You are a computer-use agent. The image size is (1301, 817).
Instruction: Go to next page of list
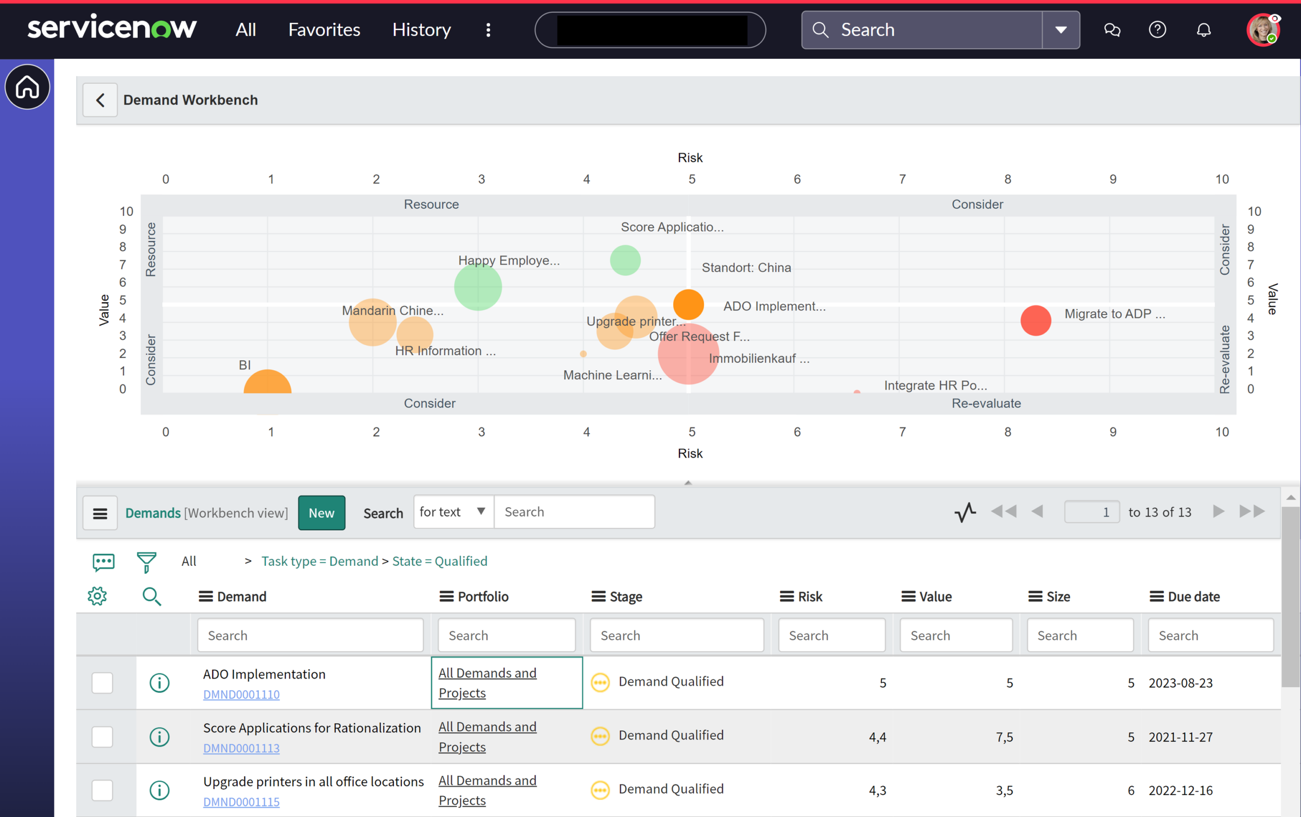pos(1218,511)
